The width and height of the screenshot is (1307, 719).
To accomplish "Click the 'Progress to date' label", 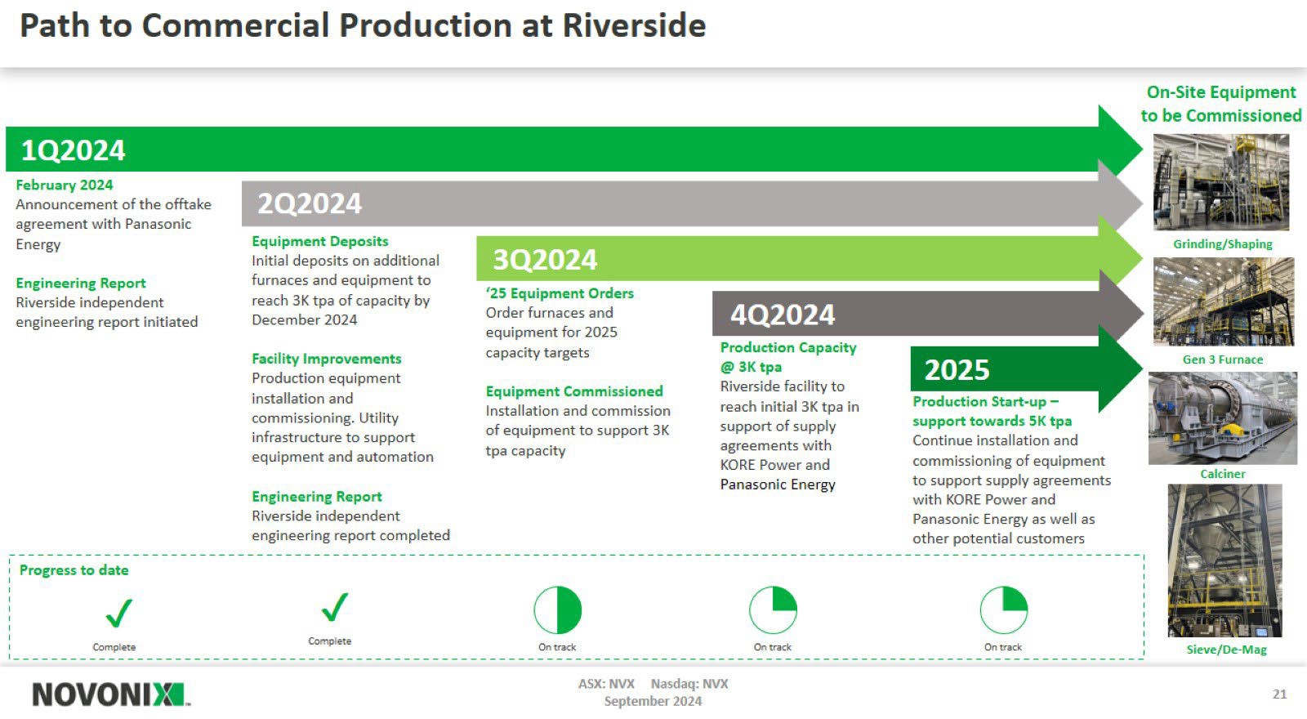I will click(74, 570).
